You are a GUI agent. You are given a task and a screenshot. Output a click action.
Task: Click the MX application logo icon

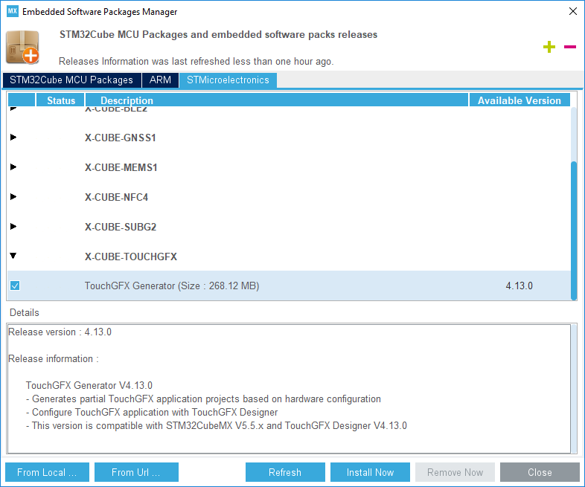pos(13,11)
